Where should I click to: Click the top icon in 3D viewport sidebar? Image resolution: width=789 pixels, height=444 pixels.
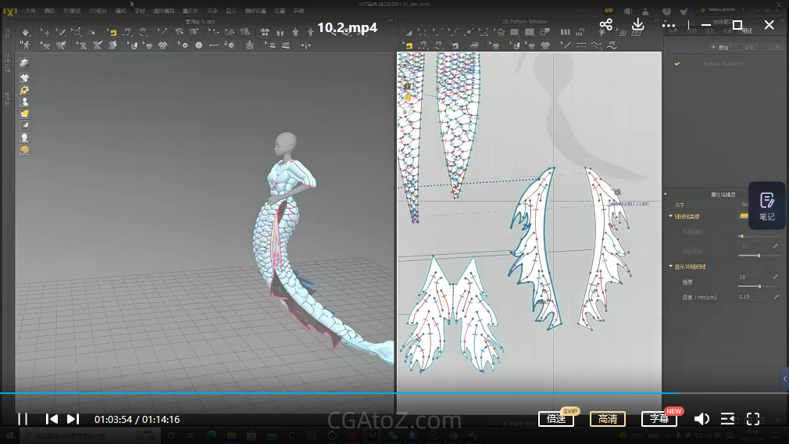[x=25, y=63]
